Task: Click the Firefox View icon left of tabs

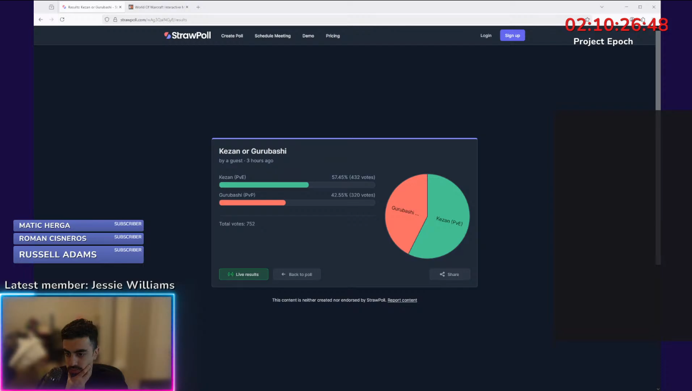Action: coord(51,7)
